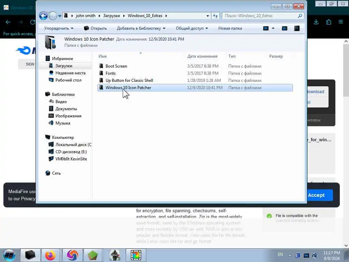Go back in Explorer navigation
This screenshot has height=262, width=349.
43,16
